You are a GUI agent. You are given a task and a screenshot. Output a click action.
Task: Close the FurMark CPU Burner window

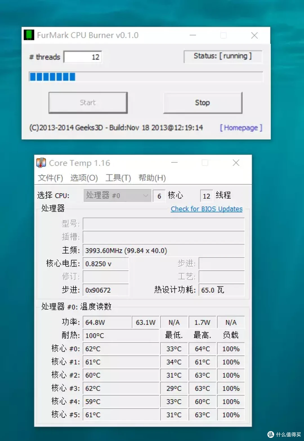point(254,35)
